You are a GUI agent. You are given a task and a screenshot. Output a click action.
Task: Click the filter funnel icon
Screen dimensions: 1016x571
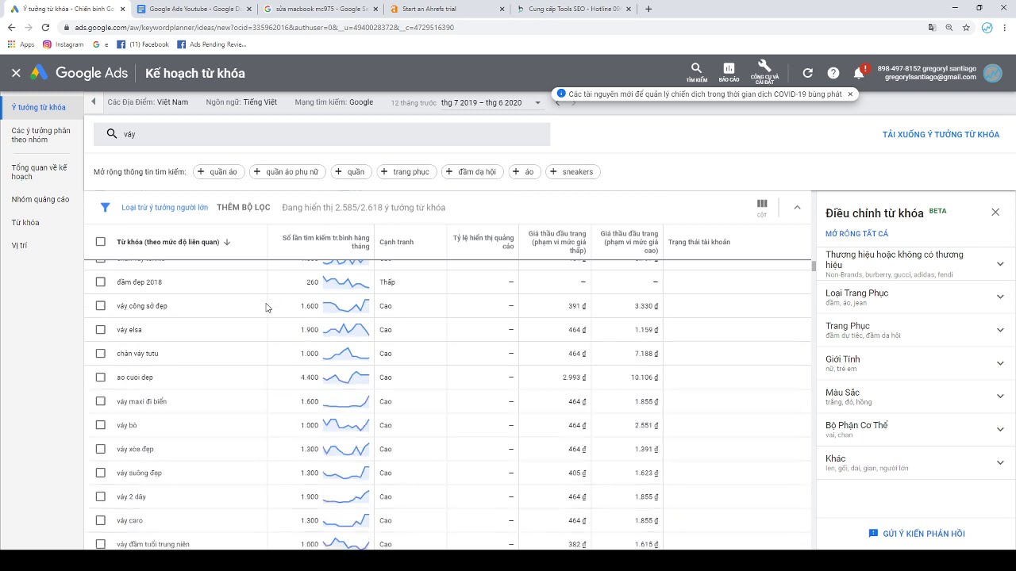tap(105, 207)
